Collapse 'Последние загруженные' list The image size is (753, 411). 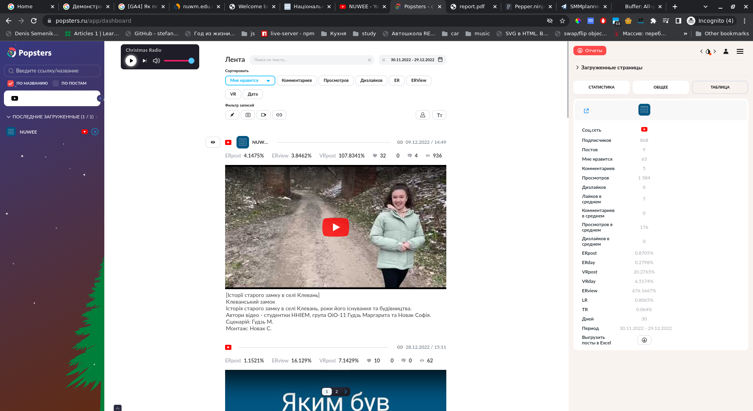click(x=9, y=117)
